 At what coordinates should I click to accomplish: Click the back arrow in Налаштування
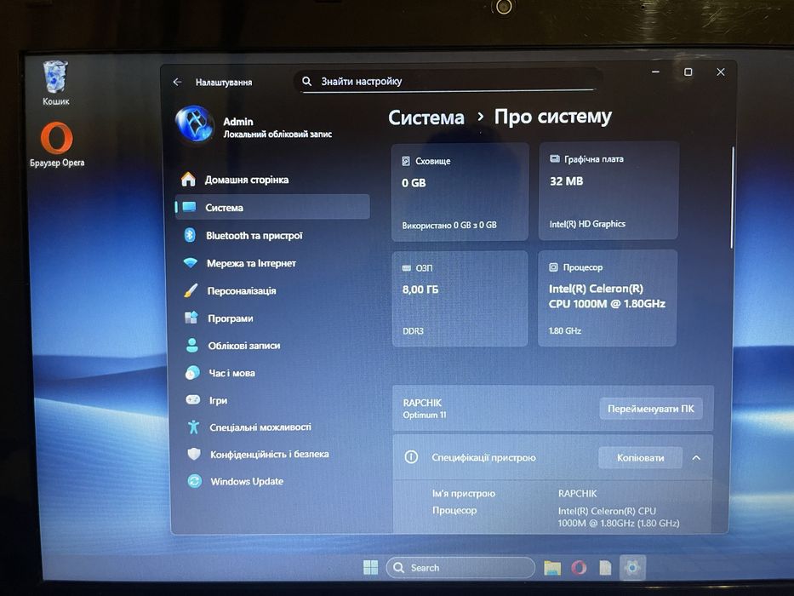click(177, 82)
